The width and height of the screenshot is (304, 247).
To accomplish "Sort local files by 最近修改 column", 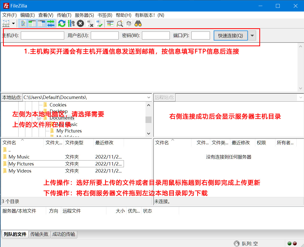I will (109, 142).
